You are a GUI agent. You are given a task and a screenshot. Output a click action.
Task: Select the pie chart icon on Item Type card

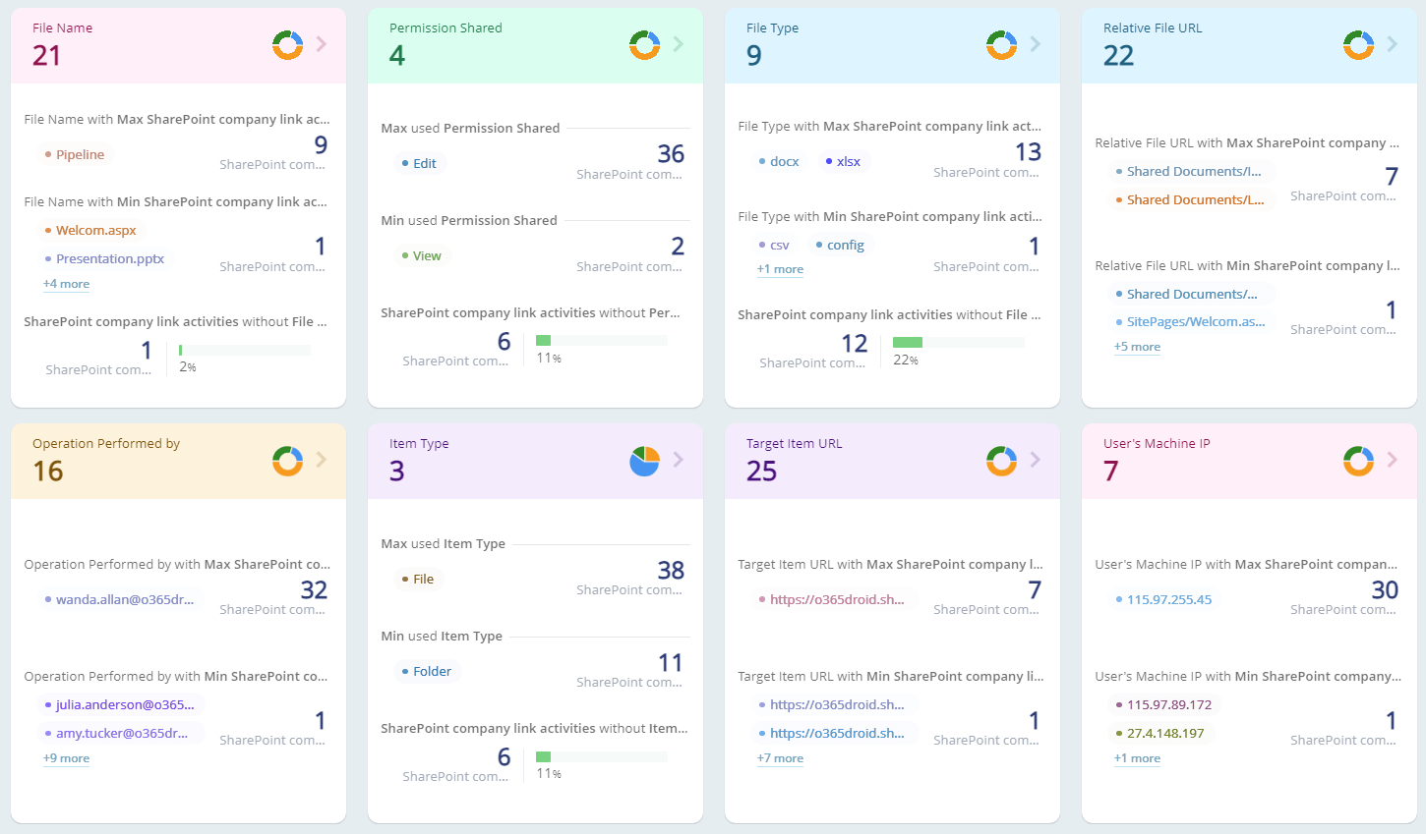click(x=644, y=460)
